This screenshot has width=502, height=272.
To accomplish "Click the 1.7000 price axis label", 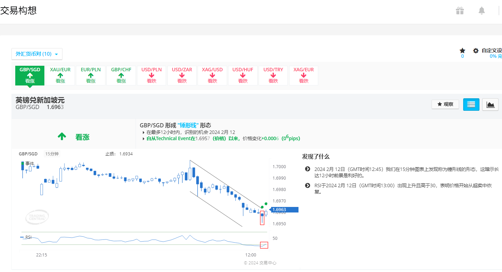I will coord(279,167).
